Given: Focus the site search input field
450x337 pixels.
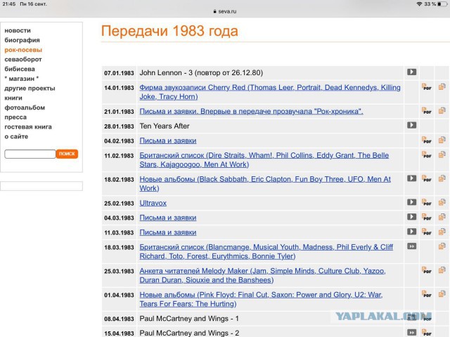Looking at the screenshot, I should coord(30,154).
